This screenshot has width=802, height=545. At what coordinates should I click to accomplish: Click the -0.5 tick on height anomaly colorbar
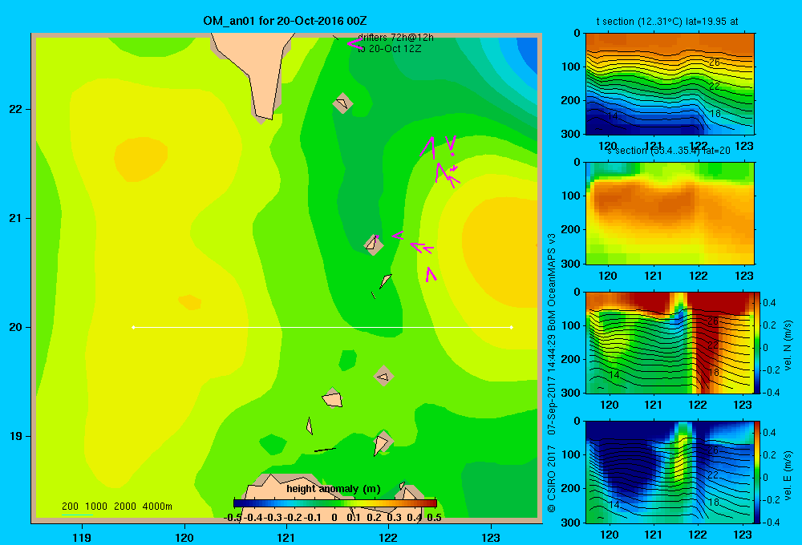click(233, 517)
